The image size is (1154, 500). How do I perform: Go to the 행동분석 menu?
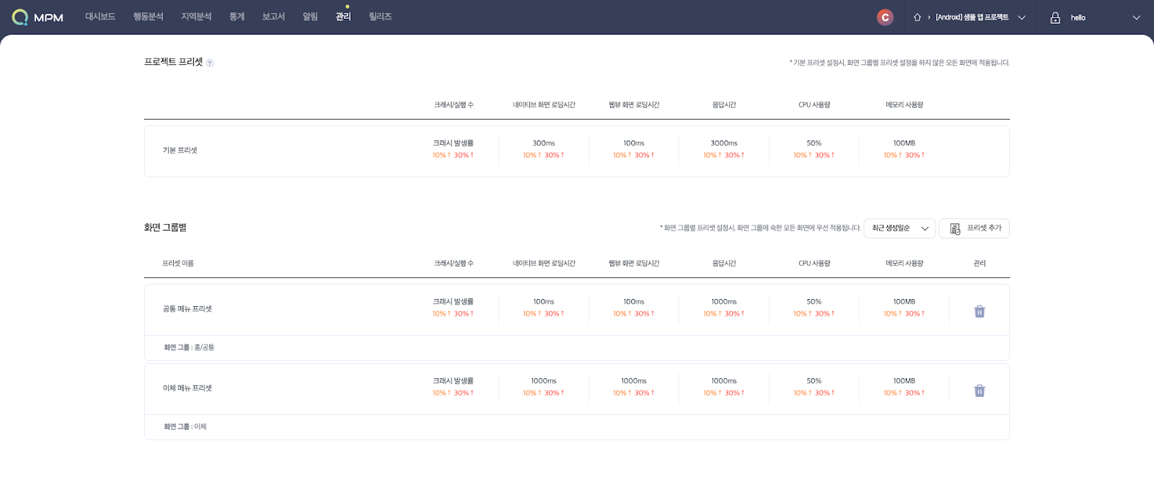(148, 17)
